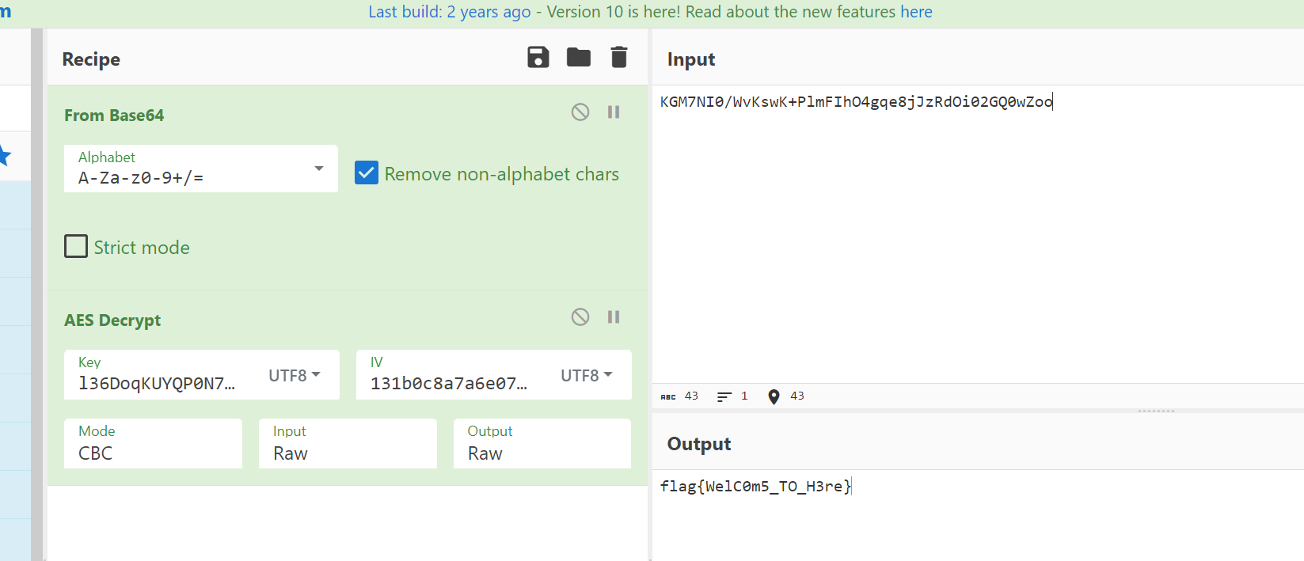Disable the AES Decrypt operation

pyautogui.click(x=580, y=317)
